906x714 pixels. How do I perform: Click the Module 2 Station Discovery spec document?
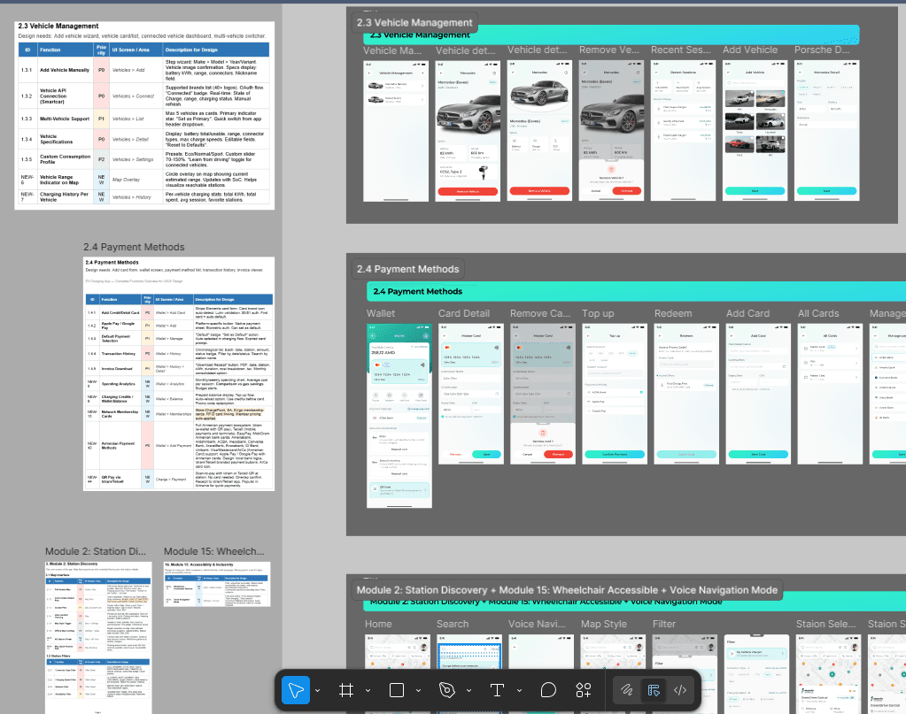click(x=99, y=638)
